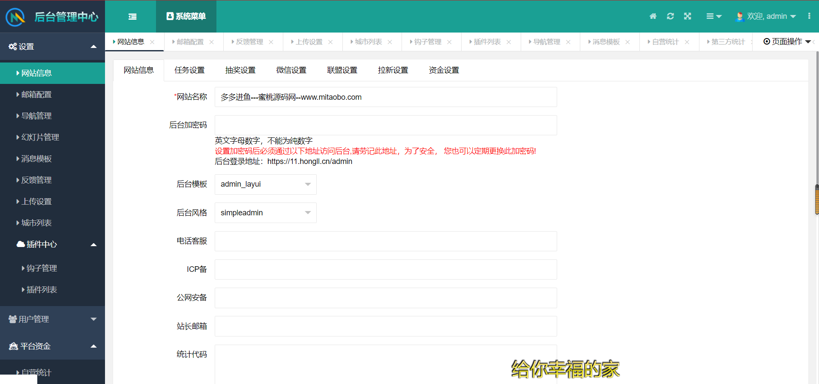This screenshot has height=384, width=819.
Task: Open 幻灯片管理 in the sidebar
Action: pyautogui.click(x=40, y=137)
